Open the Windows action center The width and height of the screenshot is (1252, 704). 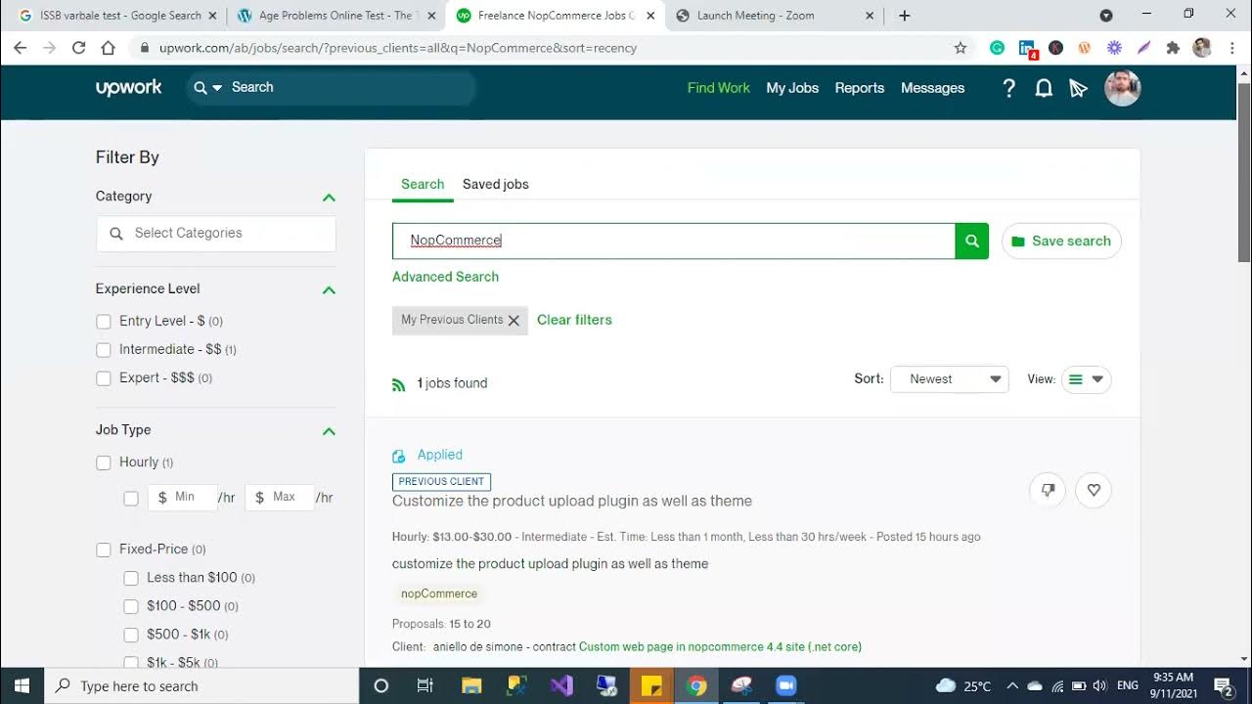(x=1223, y=685)
